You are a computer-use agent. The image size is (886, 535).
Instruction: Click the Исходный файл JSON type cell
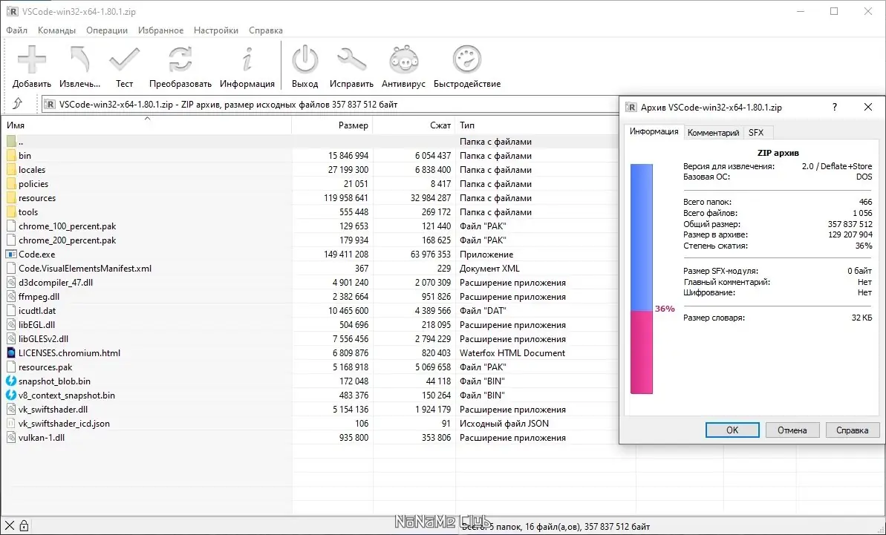point(504,424)
